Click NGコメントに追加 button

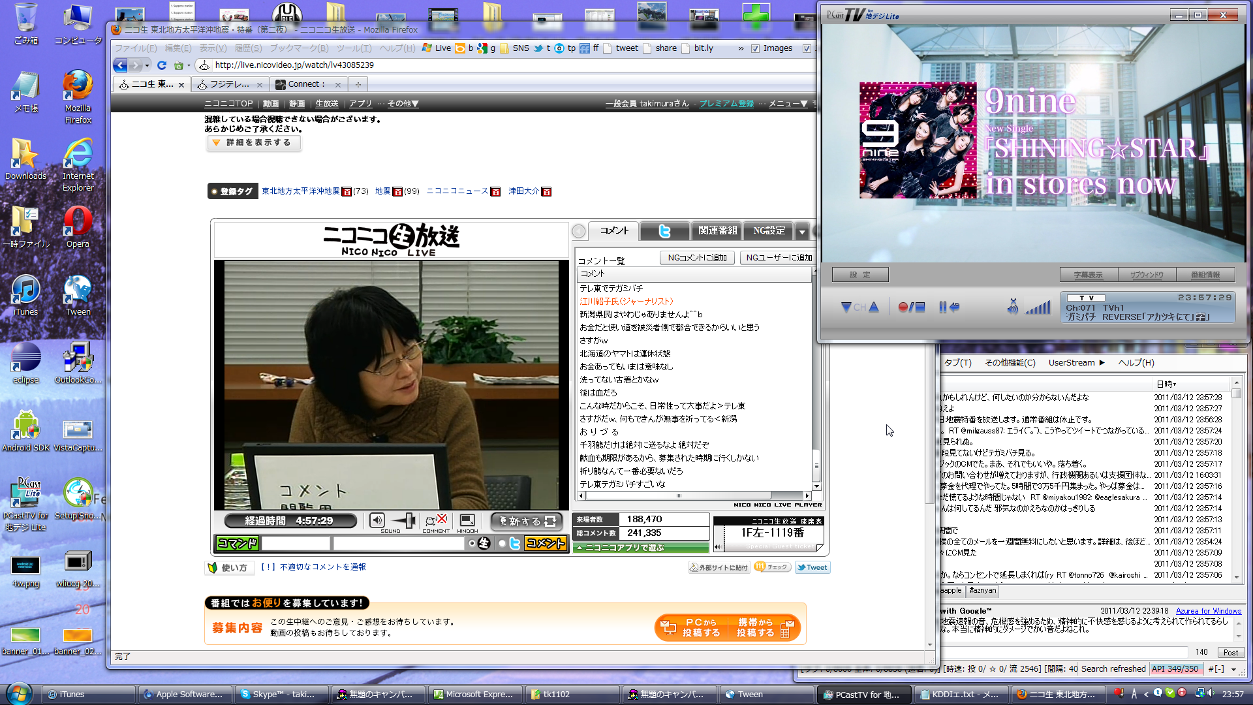coord(697,258)
